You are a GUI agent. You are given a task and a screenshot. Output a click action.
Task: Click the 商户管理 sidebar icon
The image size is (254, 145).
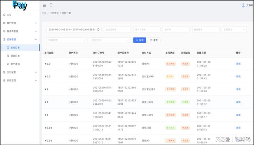pyautogui.click(x=4, y=23)
